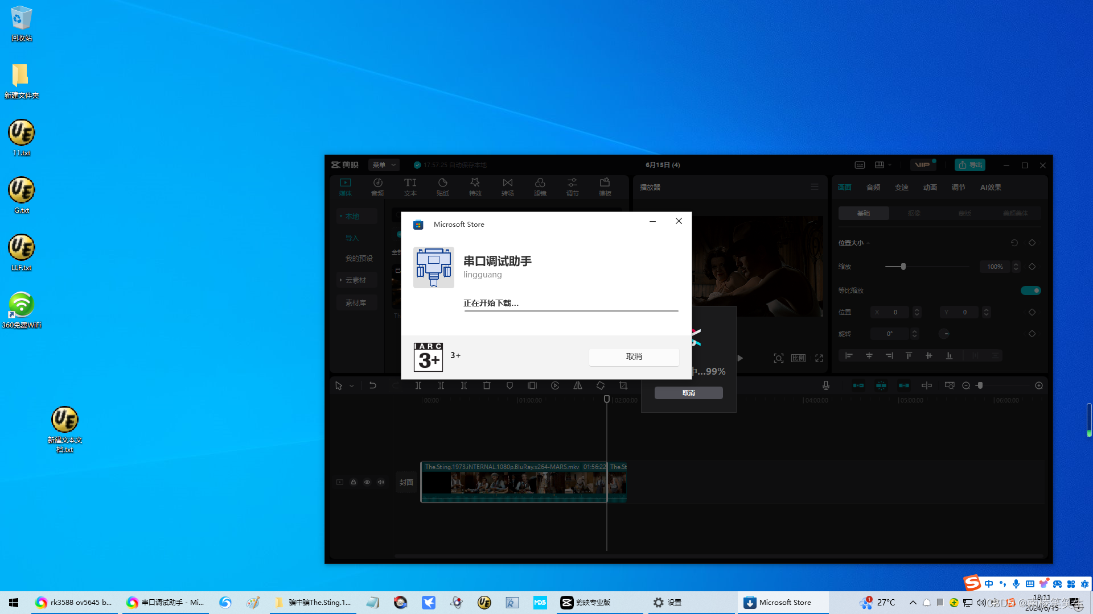Click the timeline zoom-out minus icon
1093x614 pixels.
tap(966, 385)
